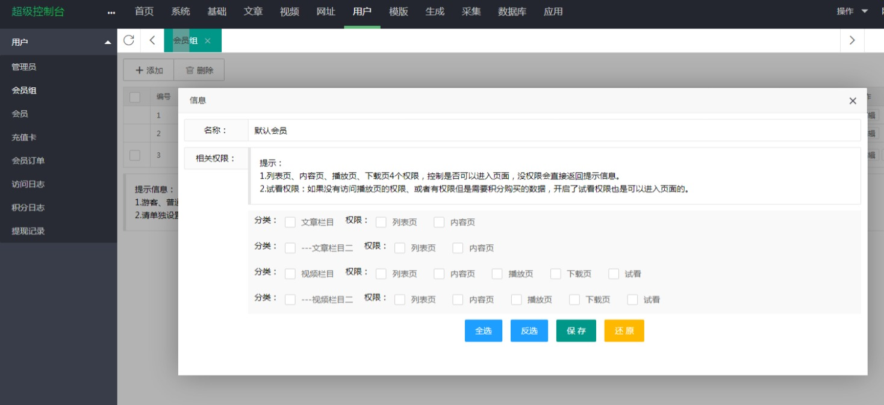The image size is (884, 405).
Task: Click the 名称 input field
Action: coord(554,130)
